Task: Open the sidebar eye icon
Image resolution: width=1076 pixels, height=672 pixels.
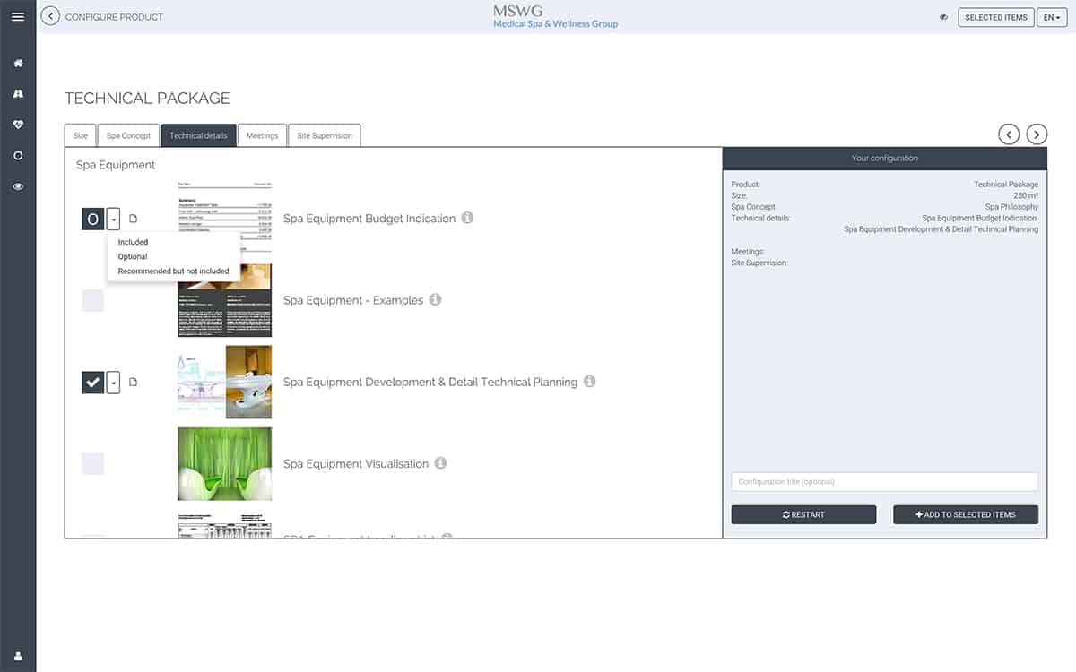Action: [18, 186]
